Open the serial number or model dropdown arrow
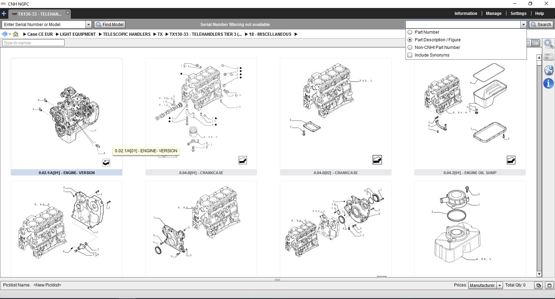This screenshot has width=555, height=299. [88, 24]
